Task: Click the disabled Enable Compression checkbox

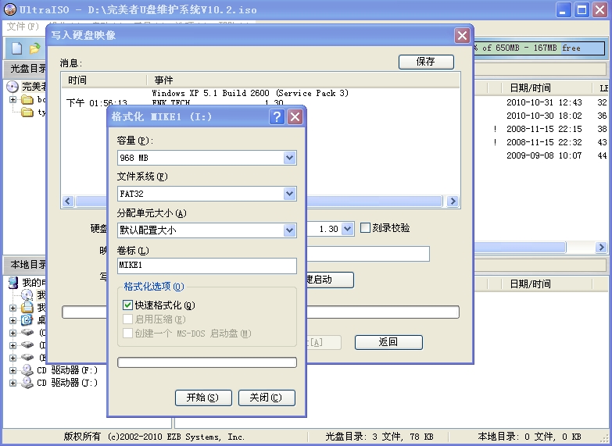Action: [127, 319]
